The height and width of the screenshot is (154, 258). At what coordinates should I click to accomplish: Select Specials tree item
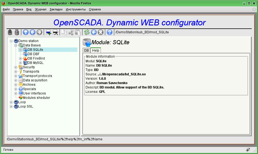pyautogui.click(x=30, y=89)
